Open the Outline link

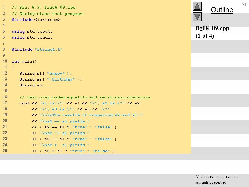pyautogui.click(x=222, y=10)
